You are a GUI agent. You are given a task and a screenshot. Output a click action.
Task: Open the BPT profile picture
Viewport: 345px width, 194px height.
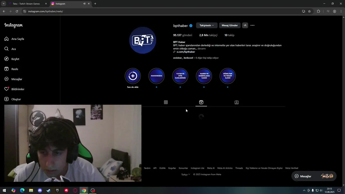coord(143,40)
